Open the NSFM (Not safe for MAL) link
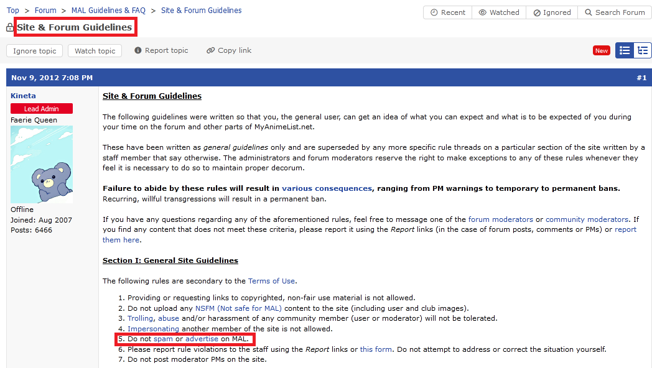 [x=238, y=308]
